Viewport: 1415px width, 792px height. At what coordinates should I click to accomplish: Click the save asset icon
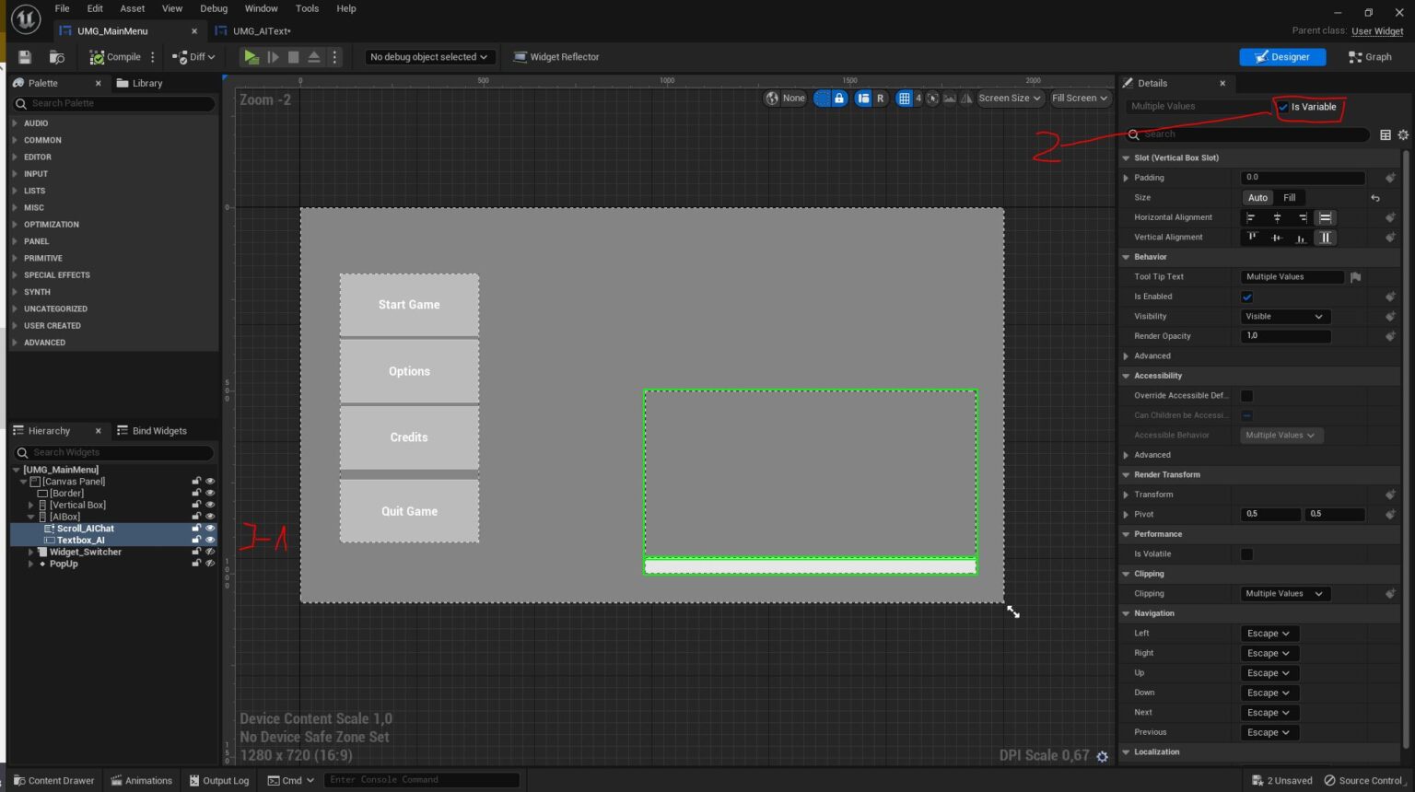pyautogui.click(x=24, y=56)
